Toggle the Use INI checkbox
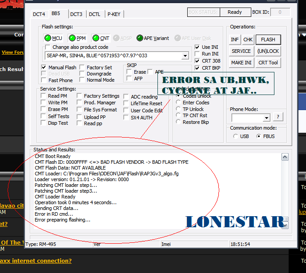Viewport: 306px width, 273px height. pyautogui.click(x=198, y=47)
